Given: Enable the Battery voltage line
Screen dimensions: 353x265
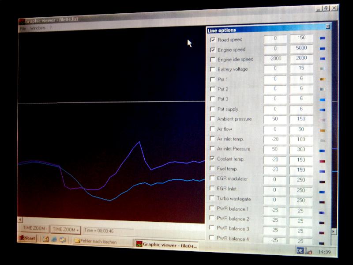Looking at the screenshot, I should pyautogui.click(x=213, y=69).
